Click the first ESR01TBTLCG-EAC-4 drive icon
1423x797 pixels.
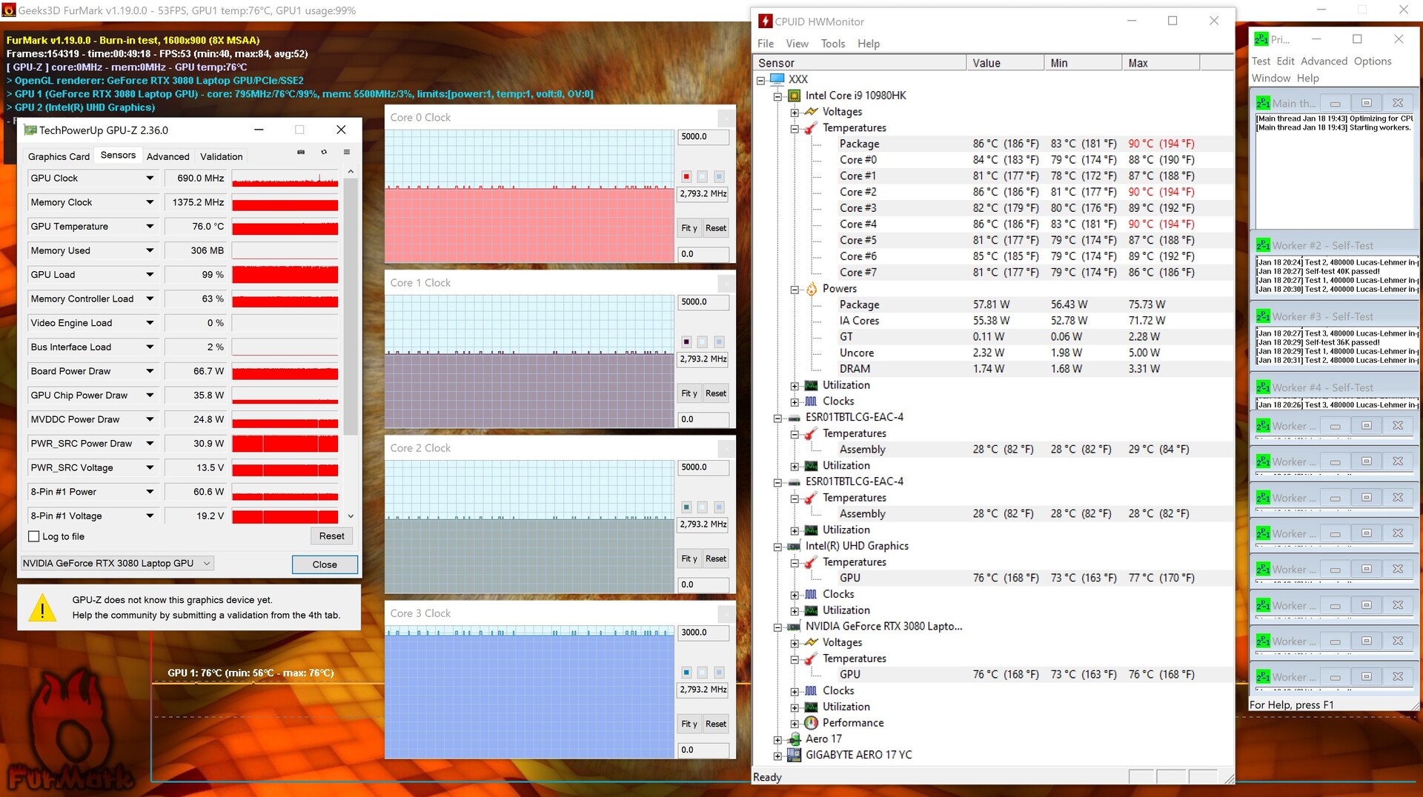[x=794, y=418]
